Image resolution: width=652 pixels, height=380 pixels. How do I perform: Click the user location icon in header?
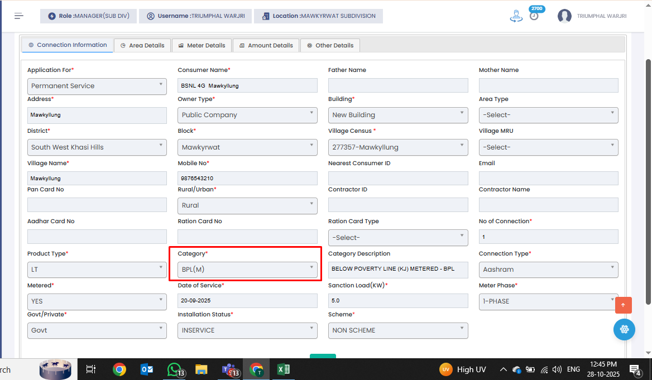click(516, 16)
